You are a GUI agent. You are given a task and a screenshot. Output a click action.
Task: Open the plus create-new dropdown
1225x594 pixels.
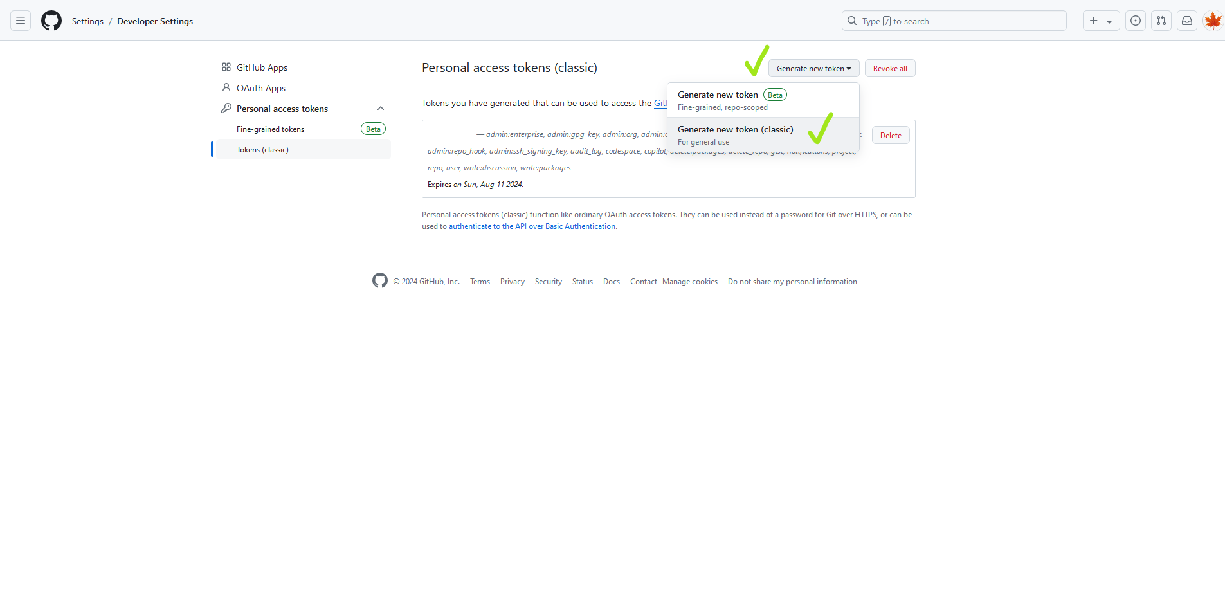[x=1100, y=21]
